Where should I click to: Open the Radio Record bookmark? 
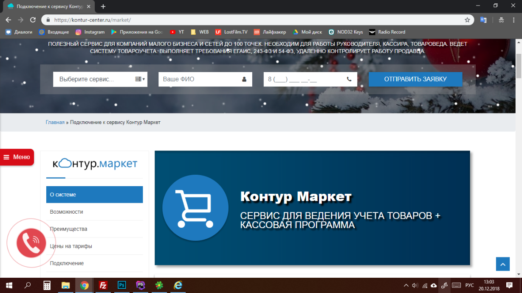click(x=387, y=32)
